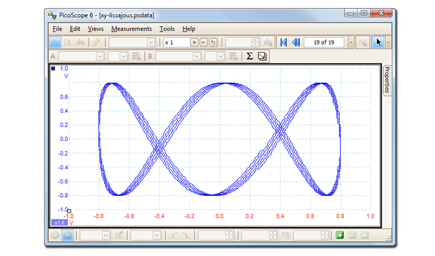Open the Tools menu
Image resolution: width=435 pixels, height=256 pixels.
tap(167, 29)
